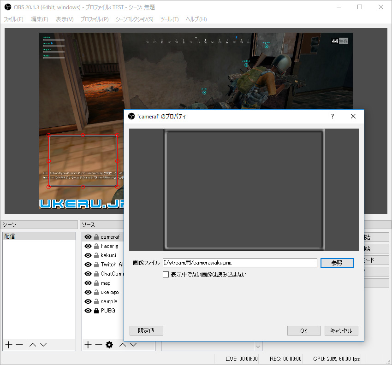
Task: Click REC timer in status bar
Action: coord(285,359)
